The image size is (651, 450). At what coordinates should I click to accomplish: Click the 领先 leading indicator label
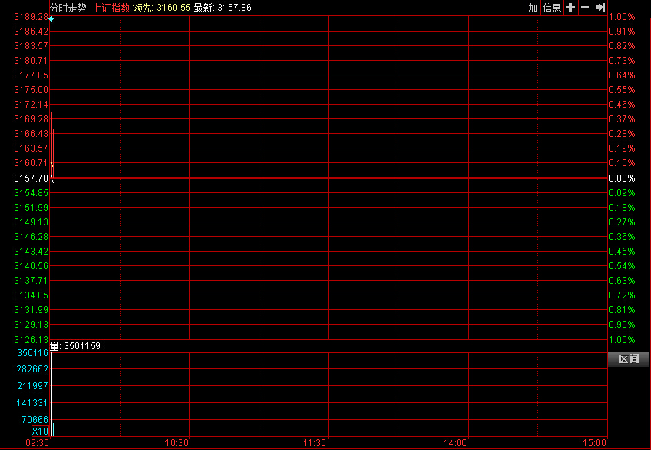click(x=142, y=8)
